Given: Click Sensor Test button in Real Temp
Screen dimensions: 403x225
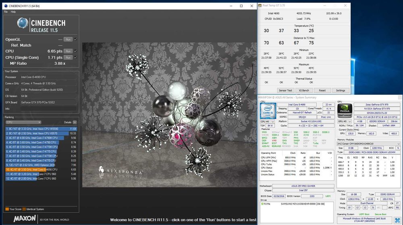Looking at the screenshot, I should [x=285, y=90].
